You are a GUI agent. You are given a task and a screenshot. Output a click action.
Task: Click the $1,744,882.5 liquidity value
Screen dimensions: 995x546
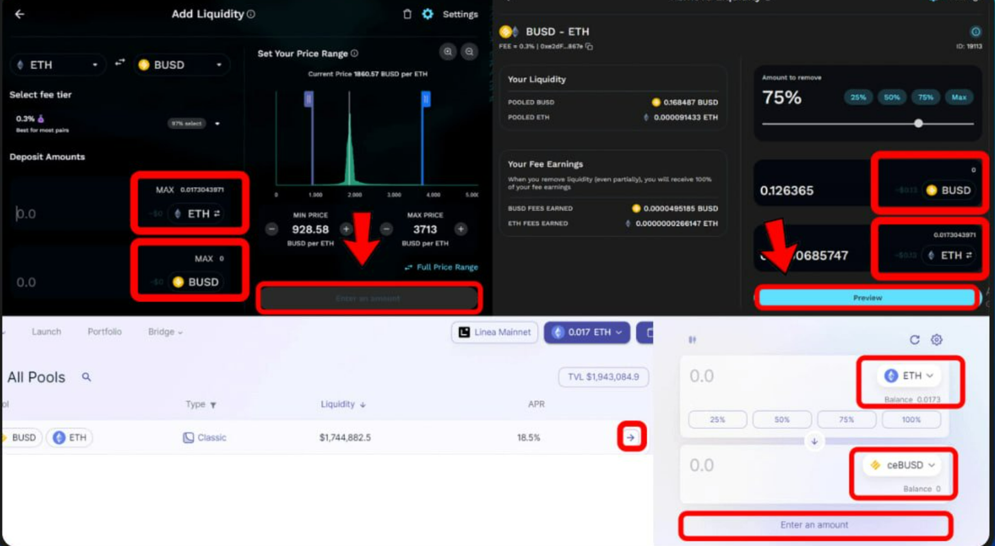coord(345,438)
